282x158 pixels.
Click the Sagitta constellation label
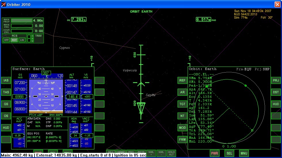150,95
